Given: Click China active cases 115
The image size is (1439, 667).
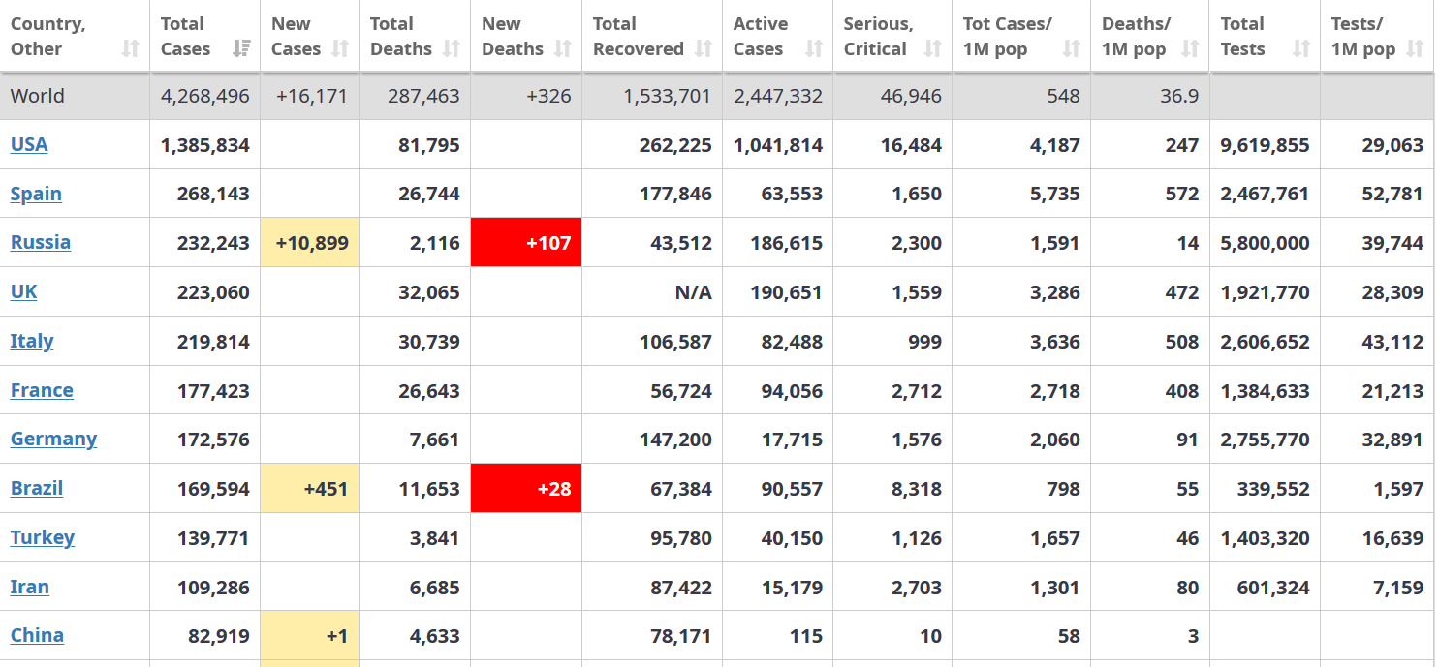Looking at the screenshot, I should 806,636.
